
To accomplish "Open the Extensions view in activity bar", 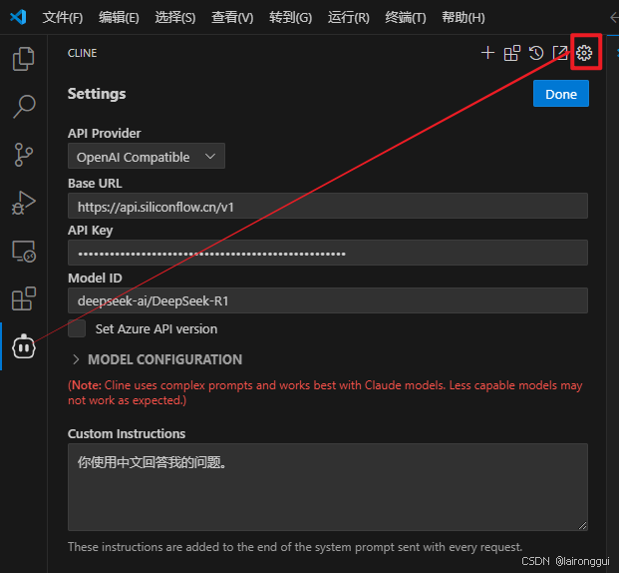I will (24, 298).
